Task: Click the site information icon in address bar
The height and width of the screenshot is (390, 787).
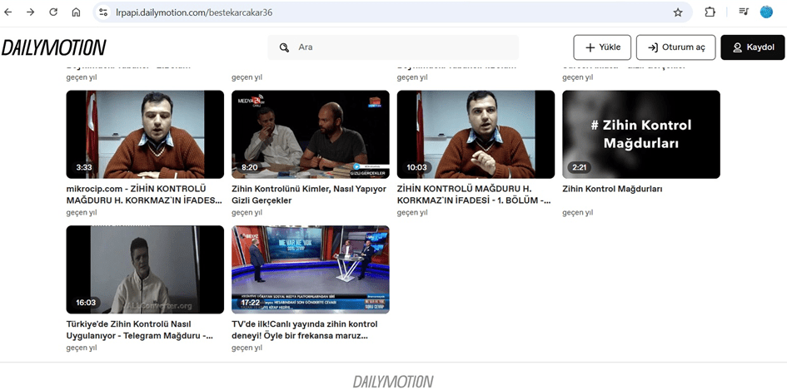Action: point(103,12)
